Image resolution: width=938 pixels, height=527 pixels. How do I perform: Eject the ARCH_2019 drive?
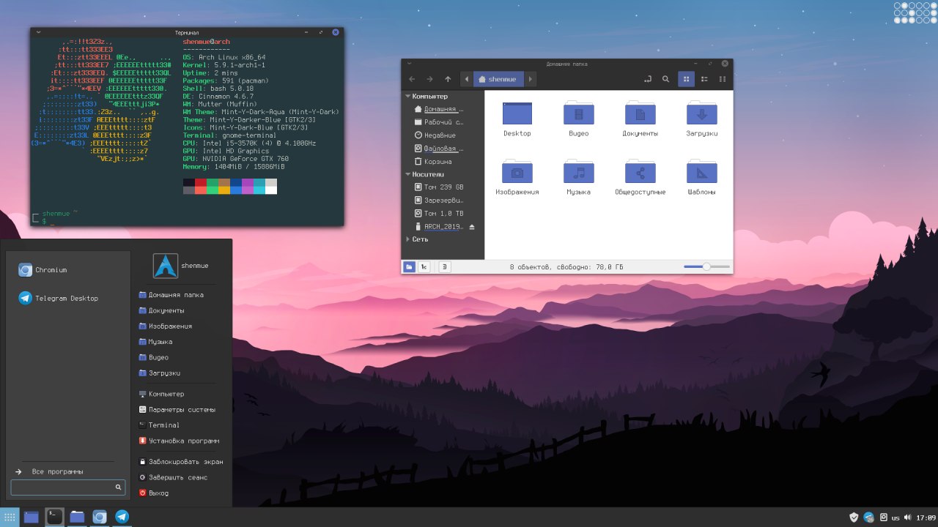(472, 227)
